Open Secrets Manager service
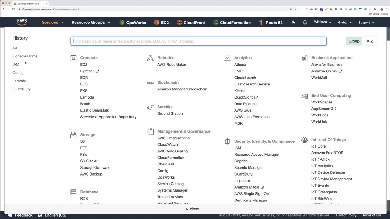This screenshot has height=219, width=390. click(248, 168)
